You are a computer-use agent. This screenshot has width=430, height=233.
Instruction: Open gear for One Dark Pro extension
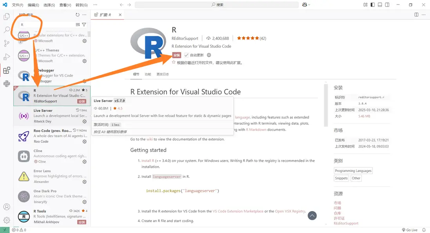[x=85, y=202]
